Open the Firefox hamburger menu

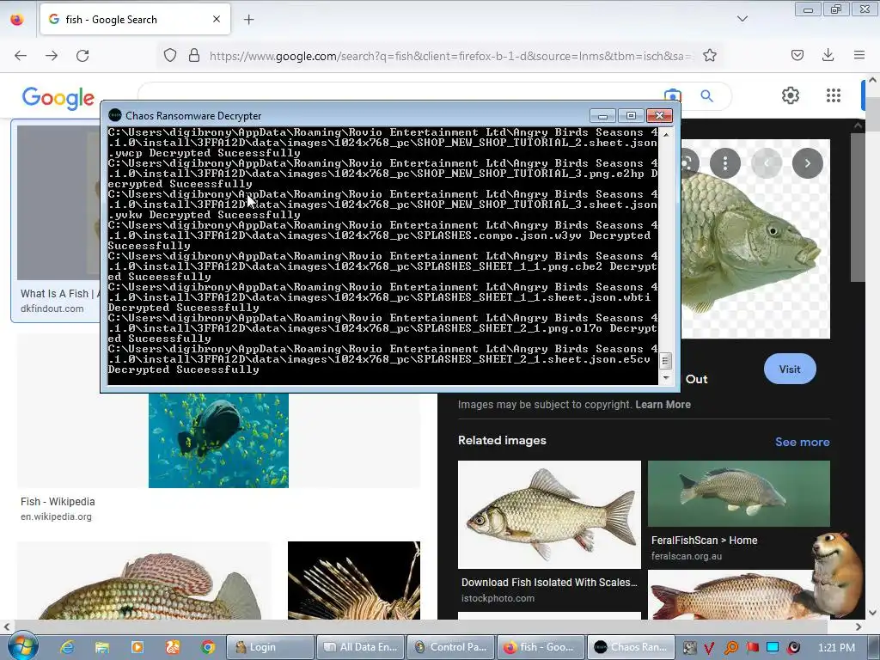click(x=859, y=55)
